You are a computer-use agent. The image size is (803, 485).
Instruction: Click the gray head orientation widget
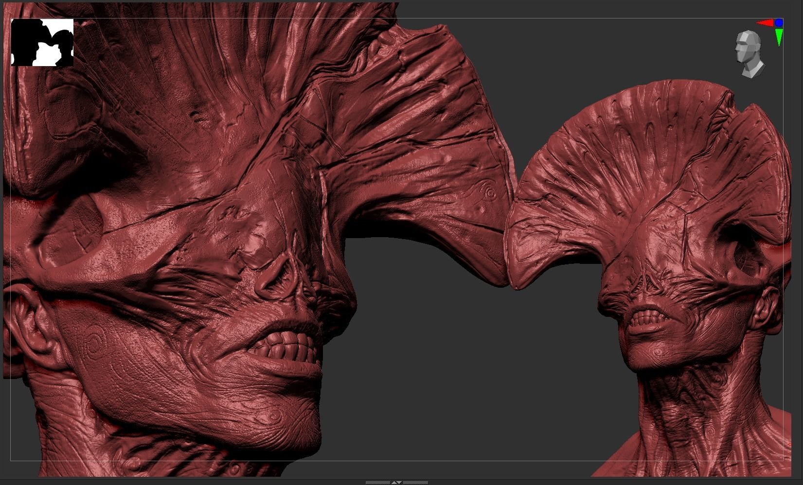pyautogui.click(x=749, y=54)
